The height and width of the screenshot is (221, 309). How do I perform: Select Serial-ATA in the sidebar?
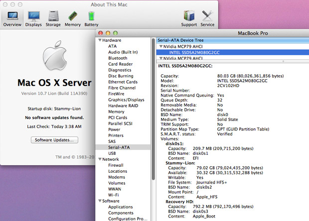[123, 147]
